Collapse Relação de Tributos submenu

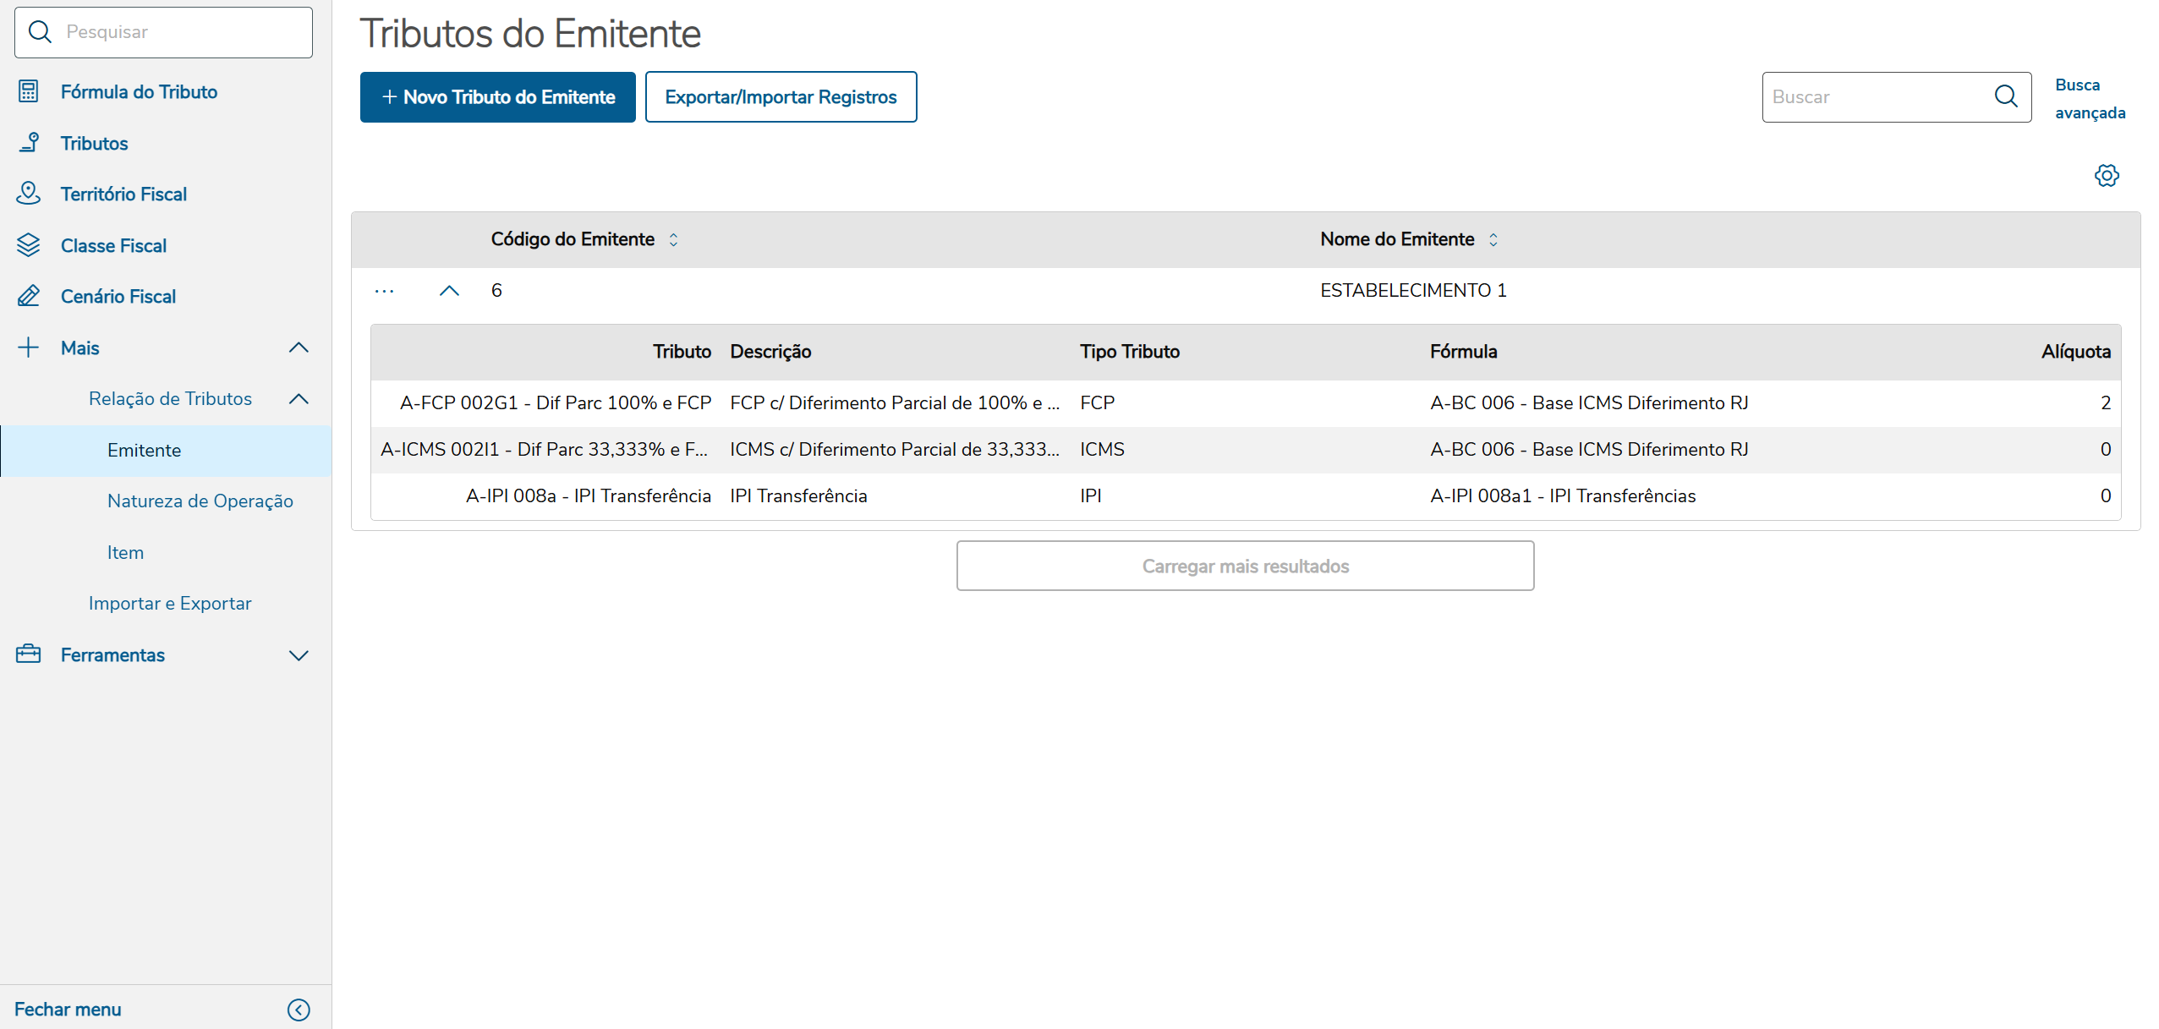coord(299,399)
